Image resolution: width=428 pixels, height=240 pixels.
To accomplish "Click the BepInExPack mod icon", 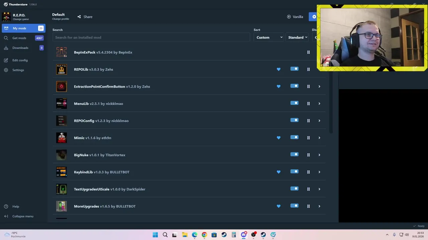I will [x=62, y=52].
